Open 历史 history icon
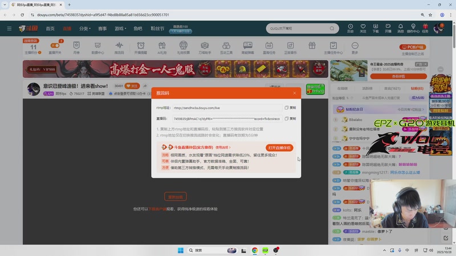 coord(351,28)
